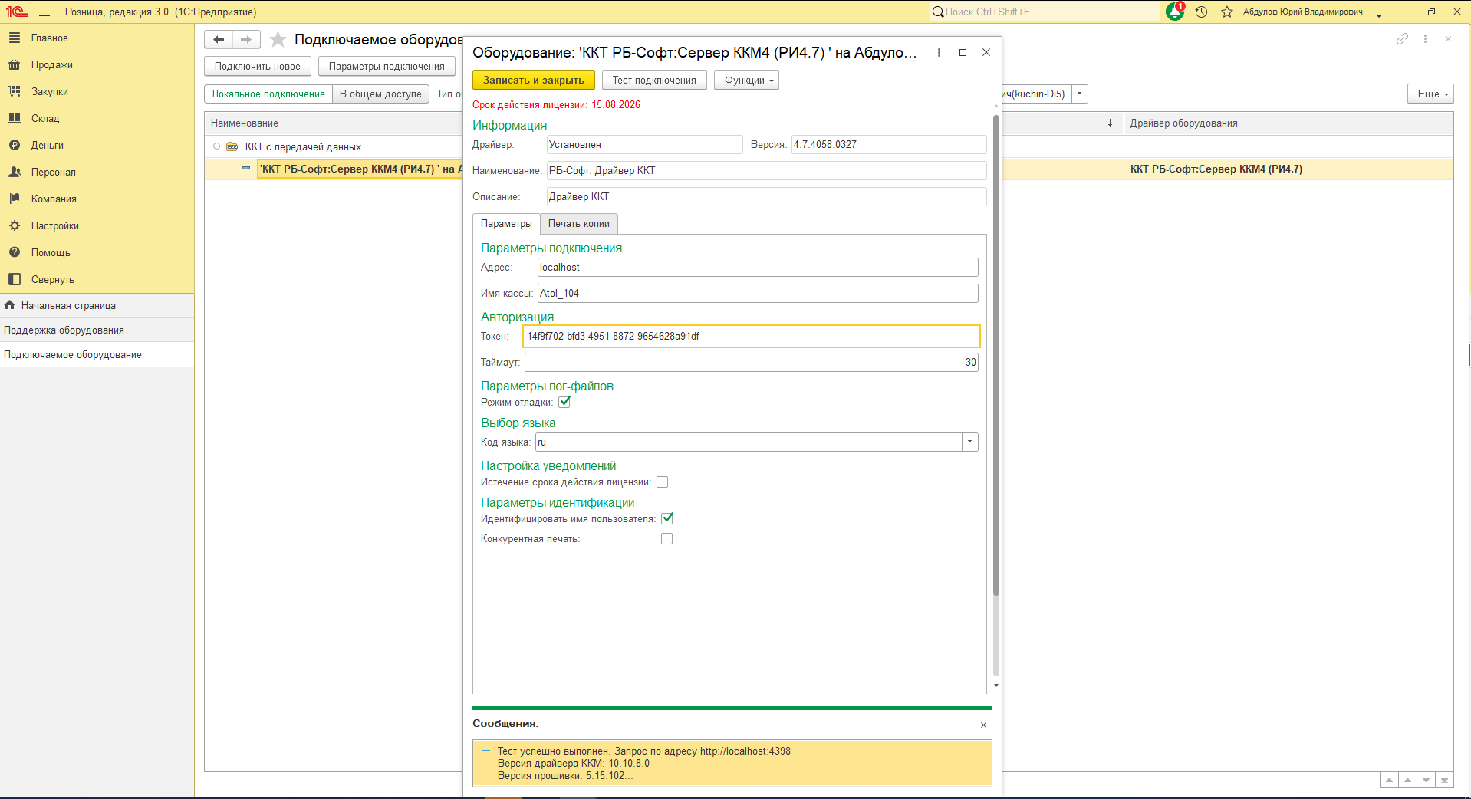Go forward with the right arrow
Image resolution: width=1471 pixels, height=799 pixels.
pyautogui.click(x=246, y=39)
